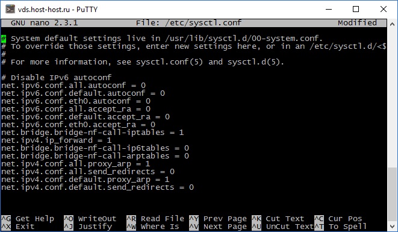Click the Modified status in nano header
This screenshot has height=232, width=398.
tap(357, 23)
